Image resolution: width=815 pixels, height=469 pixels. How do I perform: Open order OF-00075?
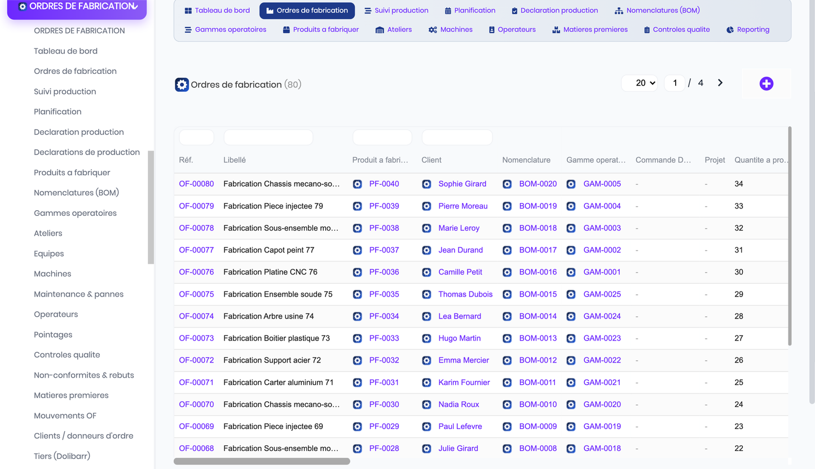(x=196, y=294)
